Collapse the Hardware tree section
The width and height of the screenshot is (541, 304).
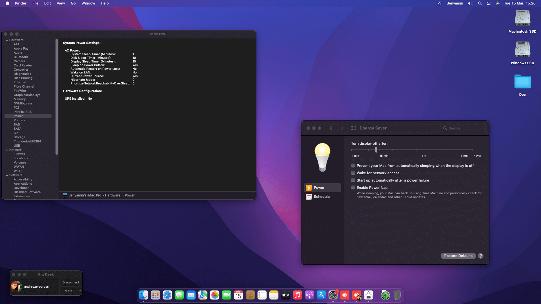7,40
